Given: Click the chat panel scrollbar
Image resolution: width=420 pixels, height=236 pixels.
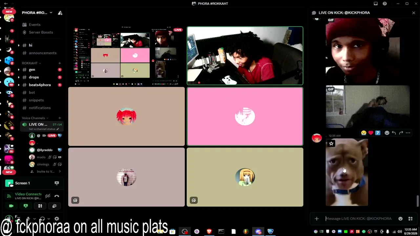Looking at the screenshot, I should pyautogui.click(x=417, y=201).
